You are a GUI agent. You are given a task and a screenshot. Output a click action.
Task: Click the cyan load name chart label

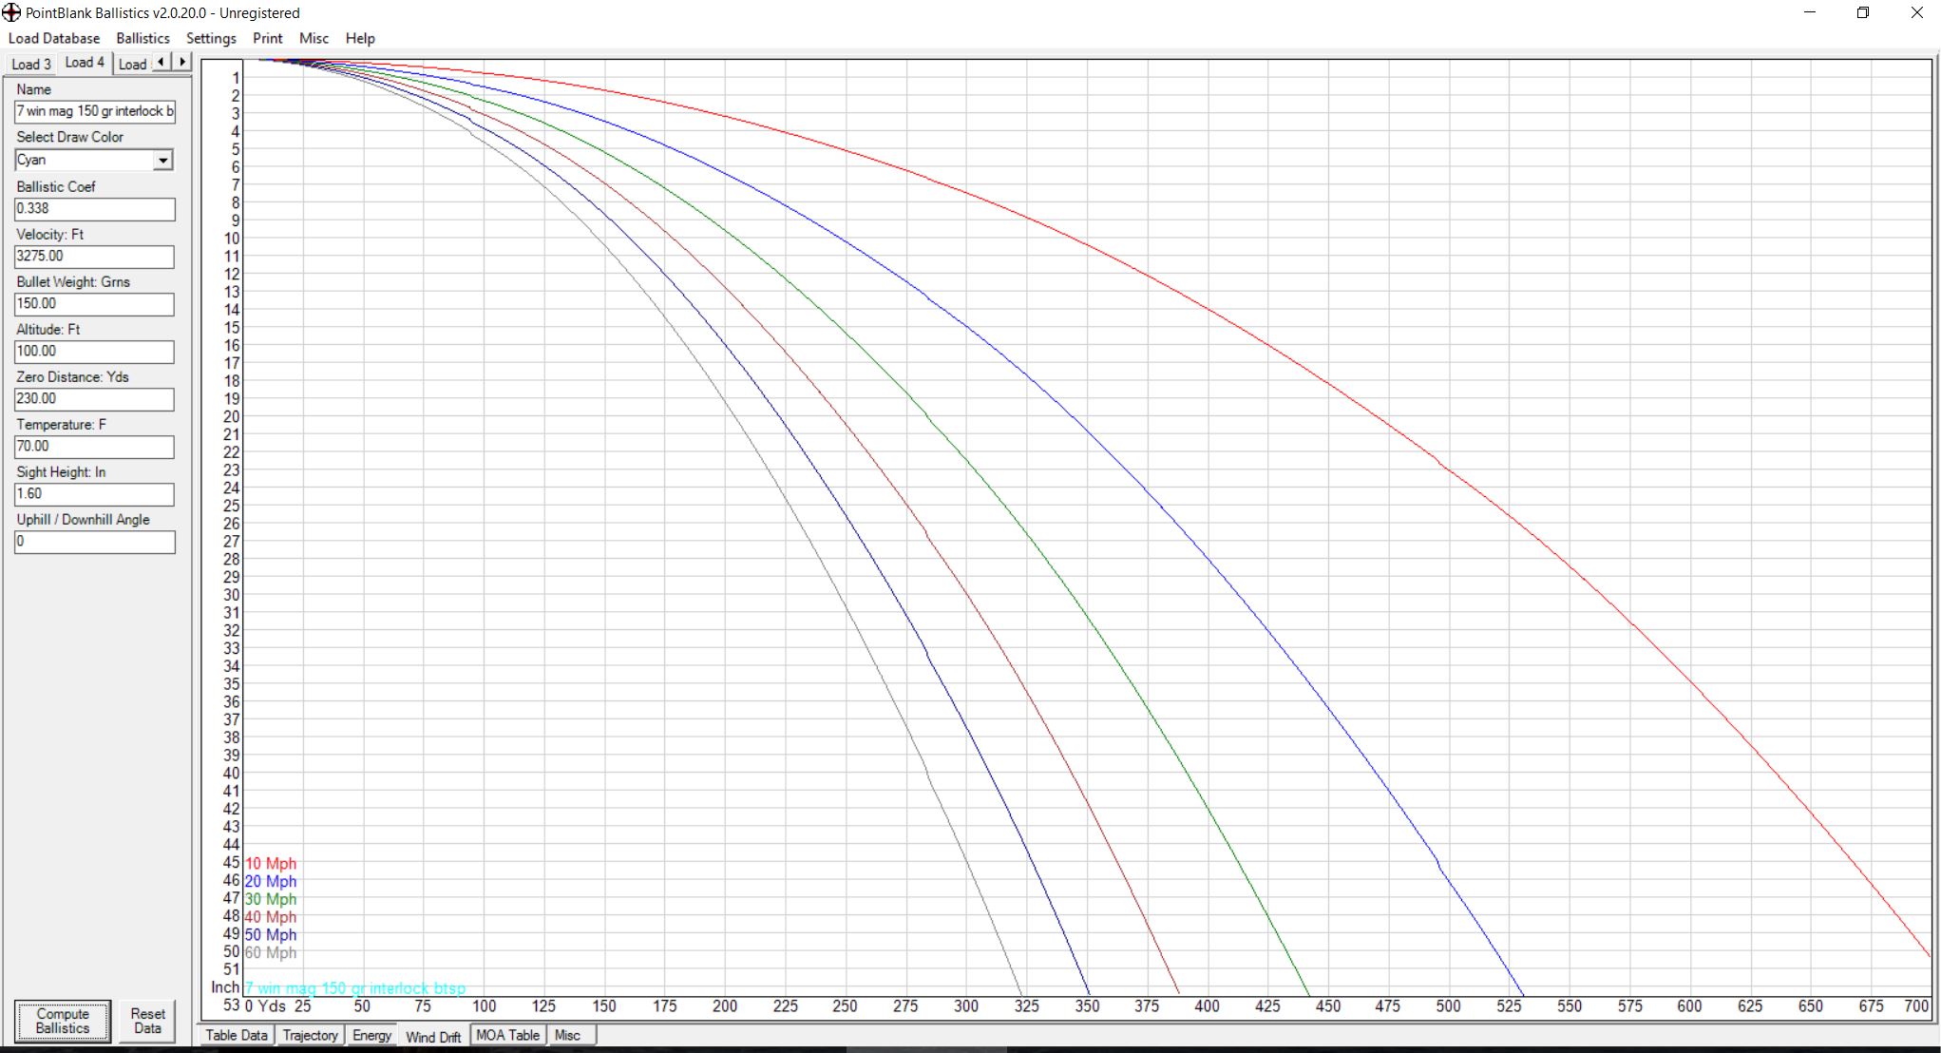[355, 988]
